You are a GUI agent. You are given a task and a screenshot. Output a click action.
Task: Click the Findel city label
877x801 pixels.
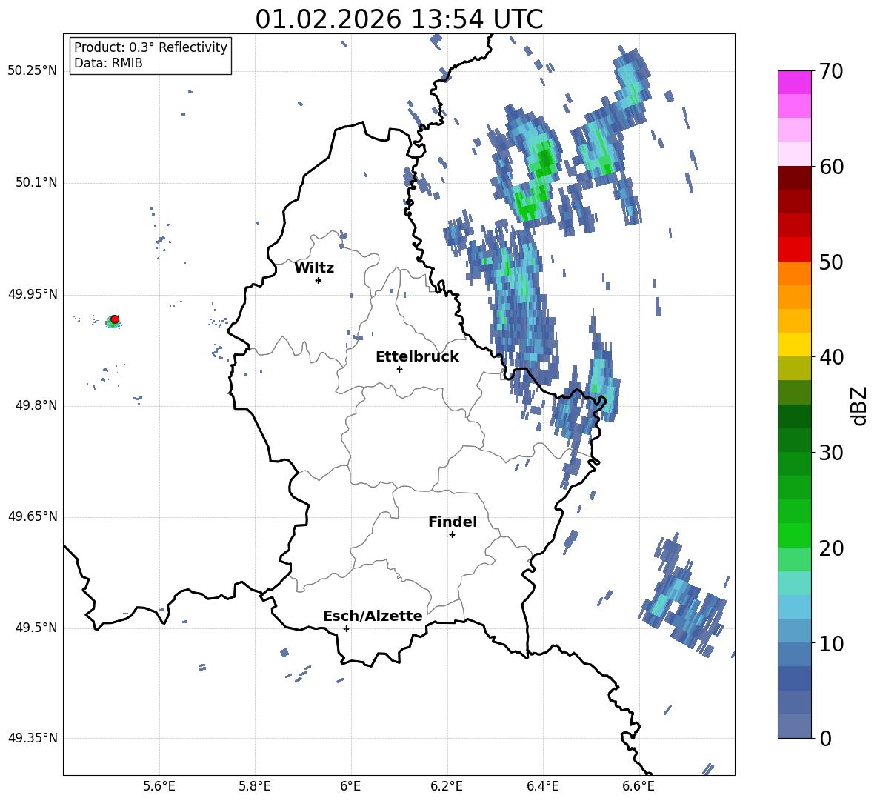[453, 522]
